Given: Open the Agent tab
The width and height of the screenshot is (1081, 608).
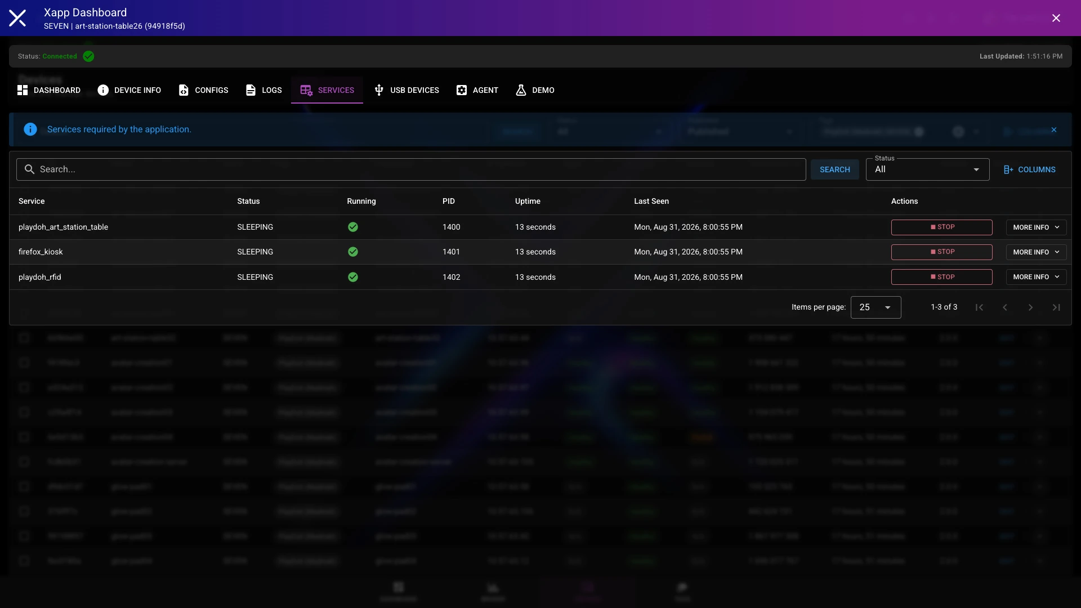Looking at the screenshot, I should click(x=477, y=90).
